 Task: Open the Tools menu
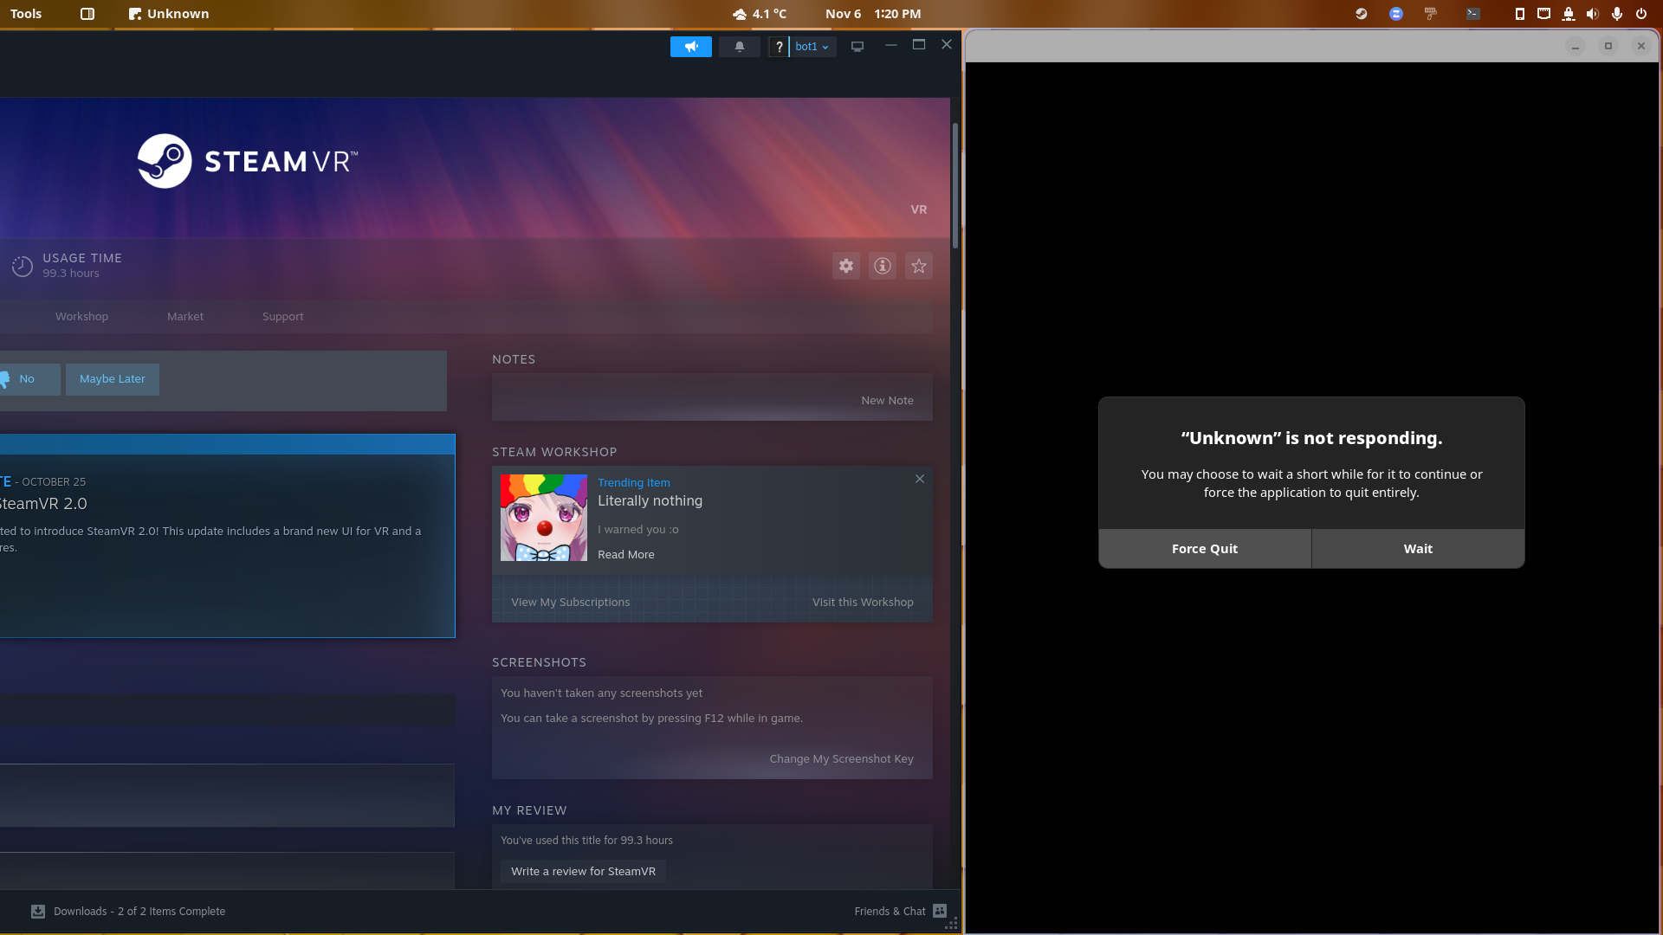click(x=25, y=13)
